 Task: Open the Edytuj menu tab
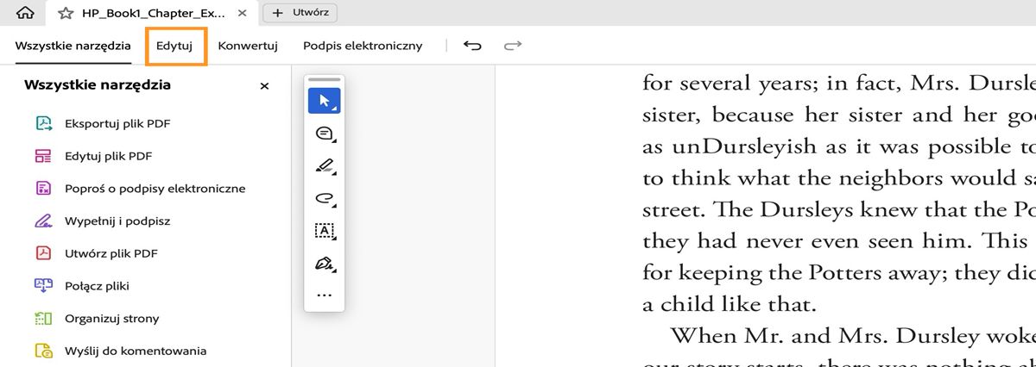pyautogui.click(x=174, y=46)
